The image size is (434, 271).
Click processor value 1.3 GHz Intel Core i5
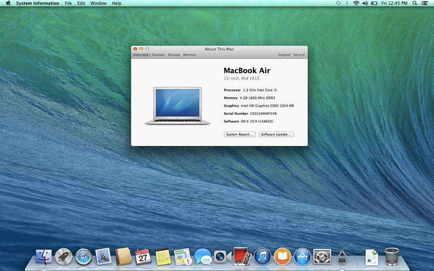[x=259, y=90]
